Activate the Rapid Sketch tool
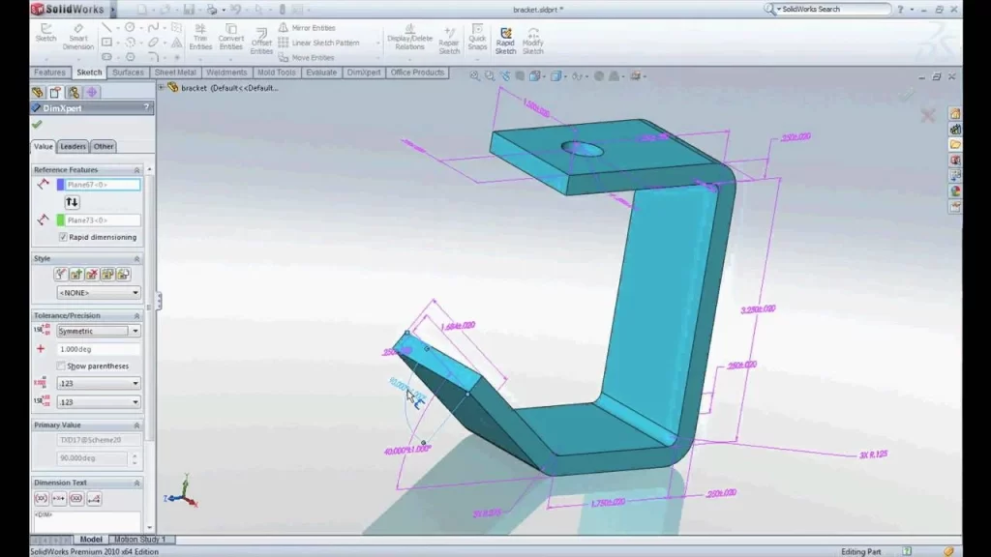This screenshot has width=991, height=557. click(x=504, y=40)
